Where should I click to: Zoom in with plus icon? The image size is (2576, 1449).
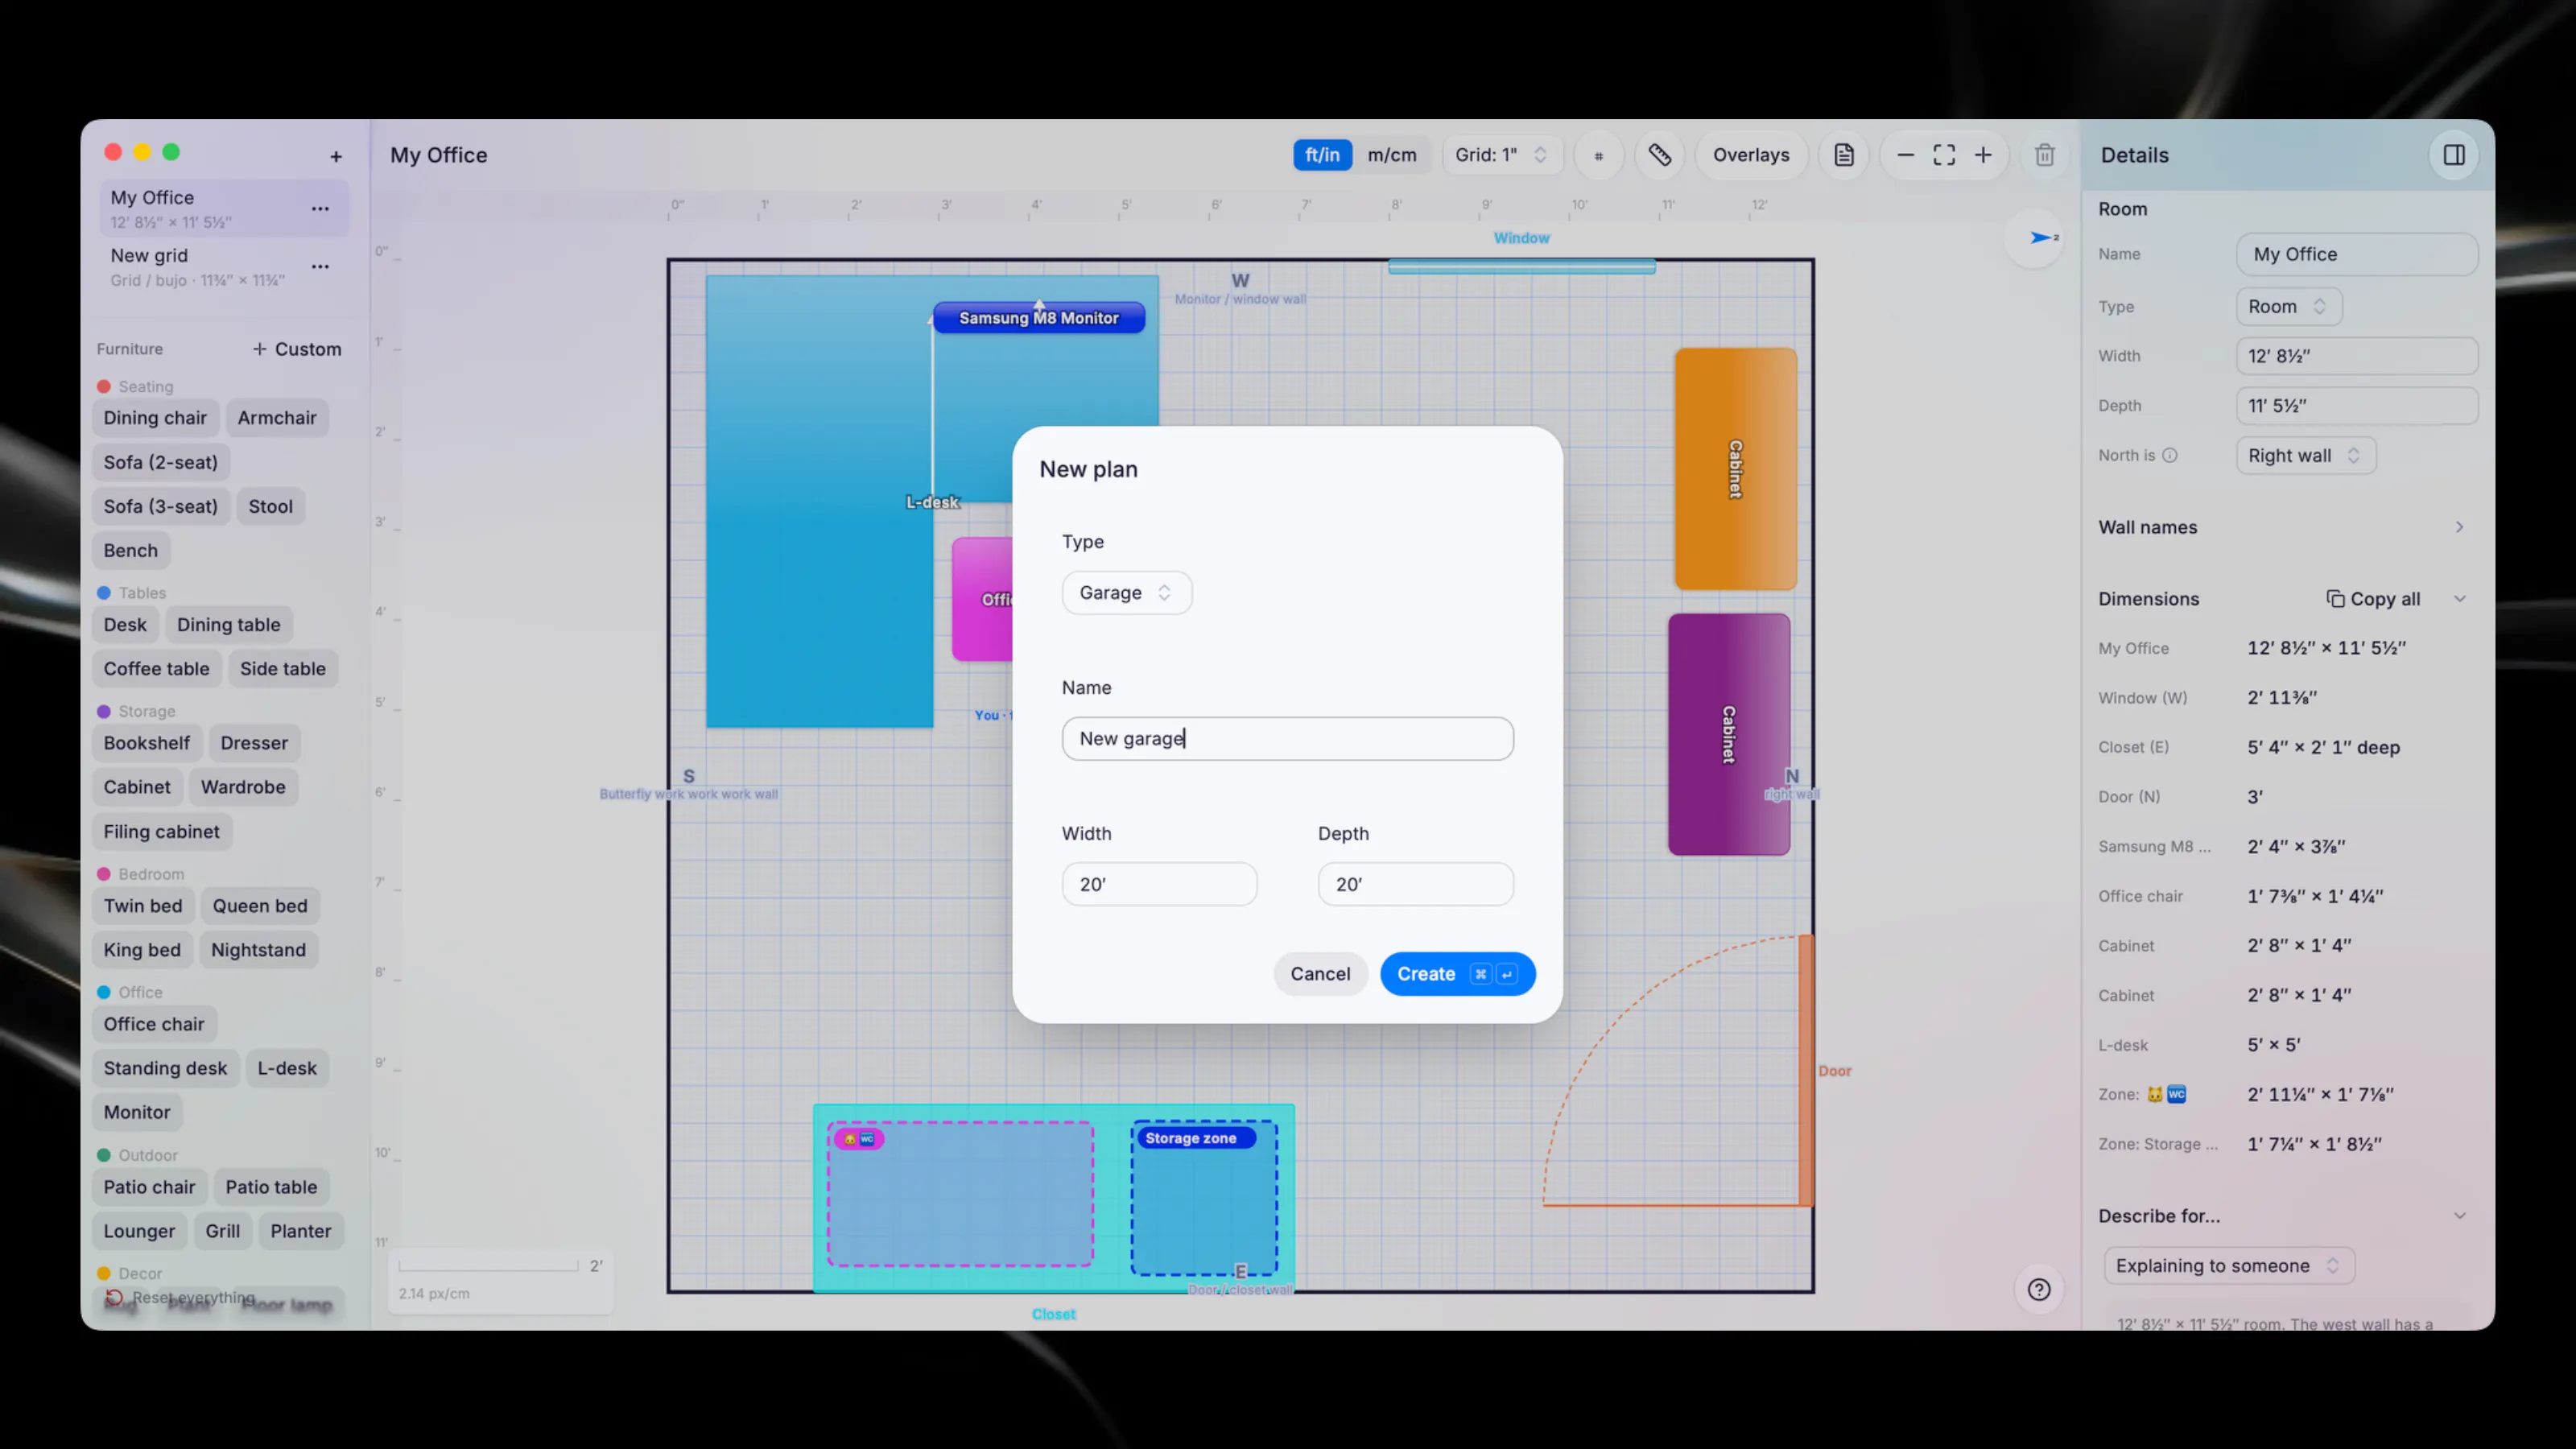pyautogui.click(x=1983, y=155)
